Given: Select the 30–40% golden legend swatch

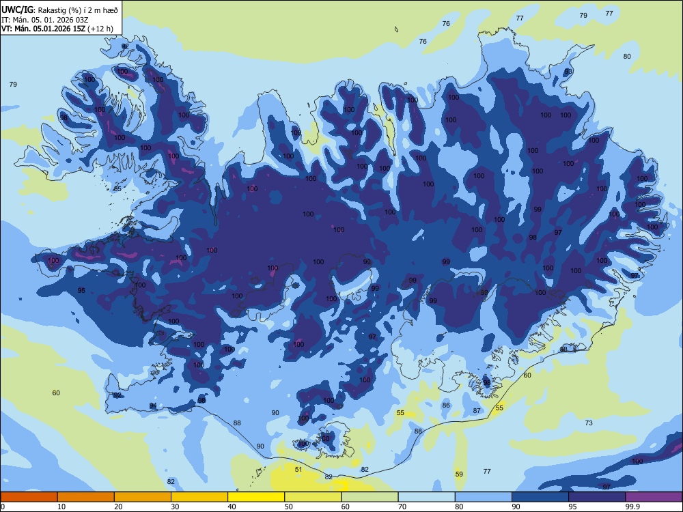Looking at the screenshot, I should [199, 497].
